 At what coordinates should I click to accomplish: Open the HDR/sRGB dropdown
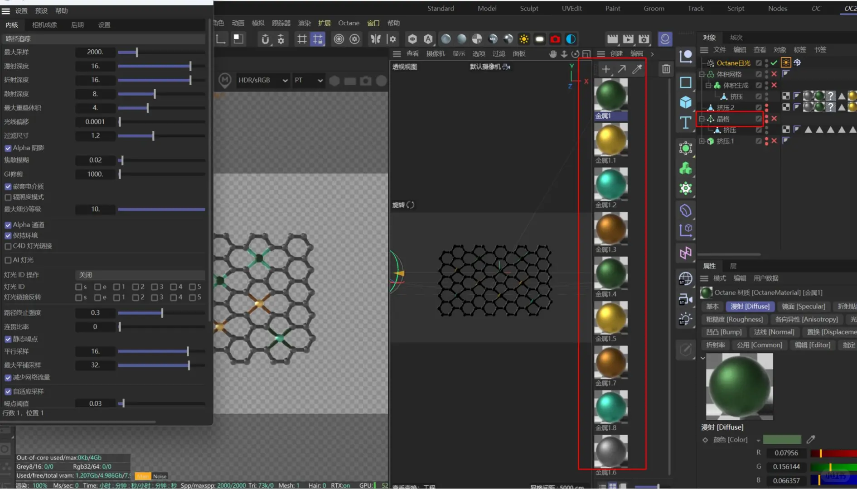pyautogui.click(x=262, y=81)
